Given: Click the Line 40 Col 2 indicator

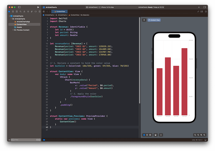Looking at the screenshot, I should 197,140.
